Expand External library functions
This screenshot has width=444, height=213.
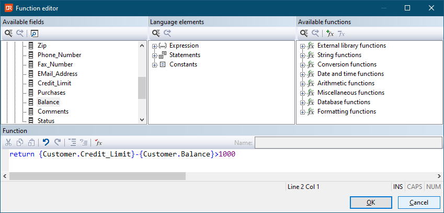(x=302, y=46)
